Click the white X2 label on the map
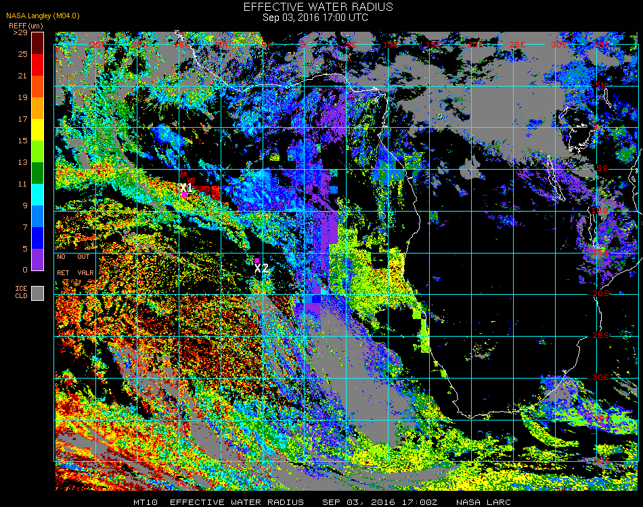The height and width of the screenshot is (507, 643). pyautogui.click(x=261, y=268)
